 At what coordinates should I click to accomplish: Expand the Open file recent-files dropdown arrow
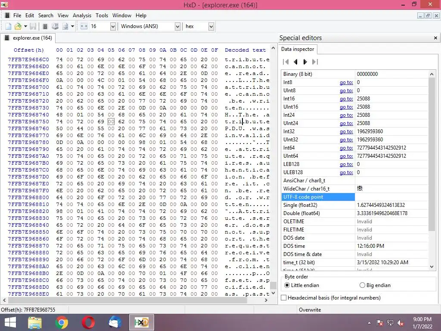point(25,26)
